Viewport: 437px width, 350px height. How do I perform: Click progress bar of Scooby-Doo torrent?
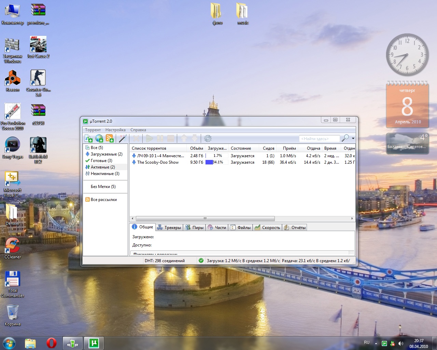pyautogui.click(x=216, y=162)
